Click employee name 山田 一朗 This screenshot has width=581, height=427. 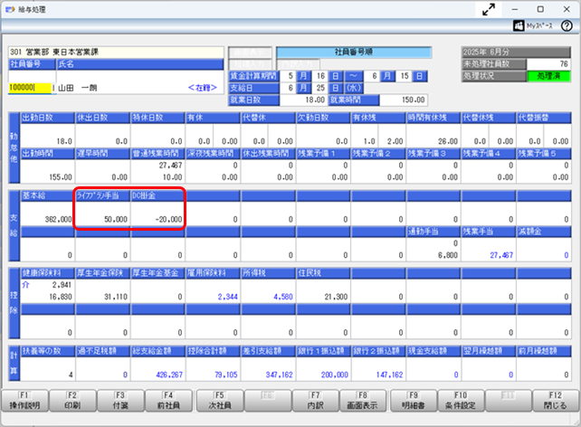point(78,88)
